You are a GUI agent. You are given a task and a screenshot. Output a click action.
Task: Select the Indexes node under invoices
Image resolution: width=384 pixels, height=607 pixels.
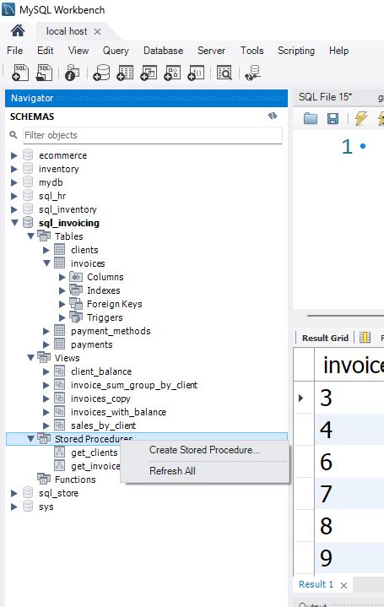[x=103, y=290]
